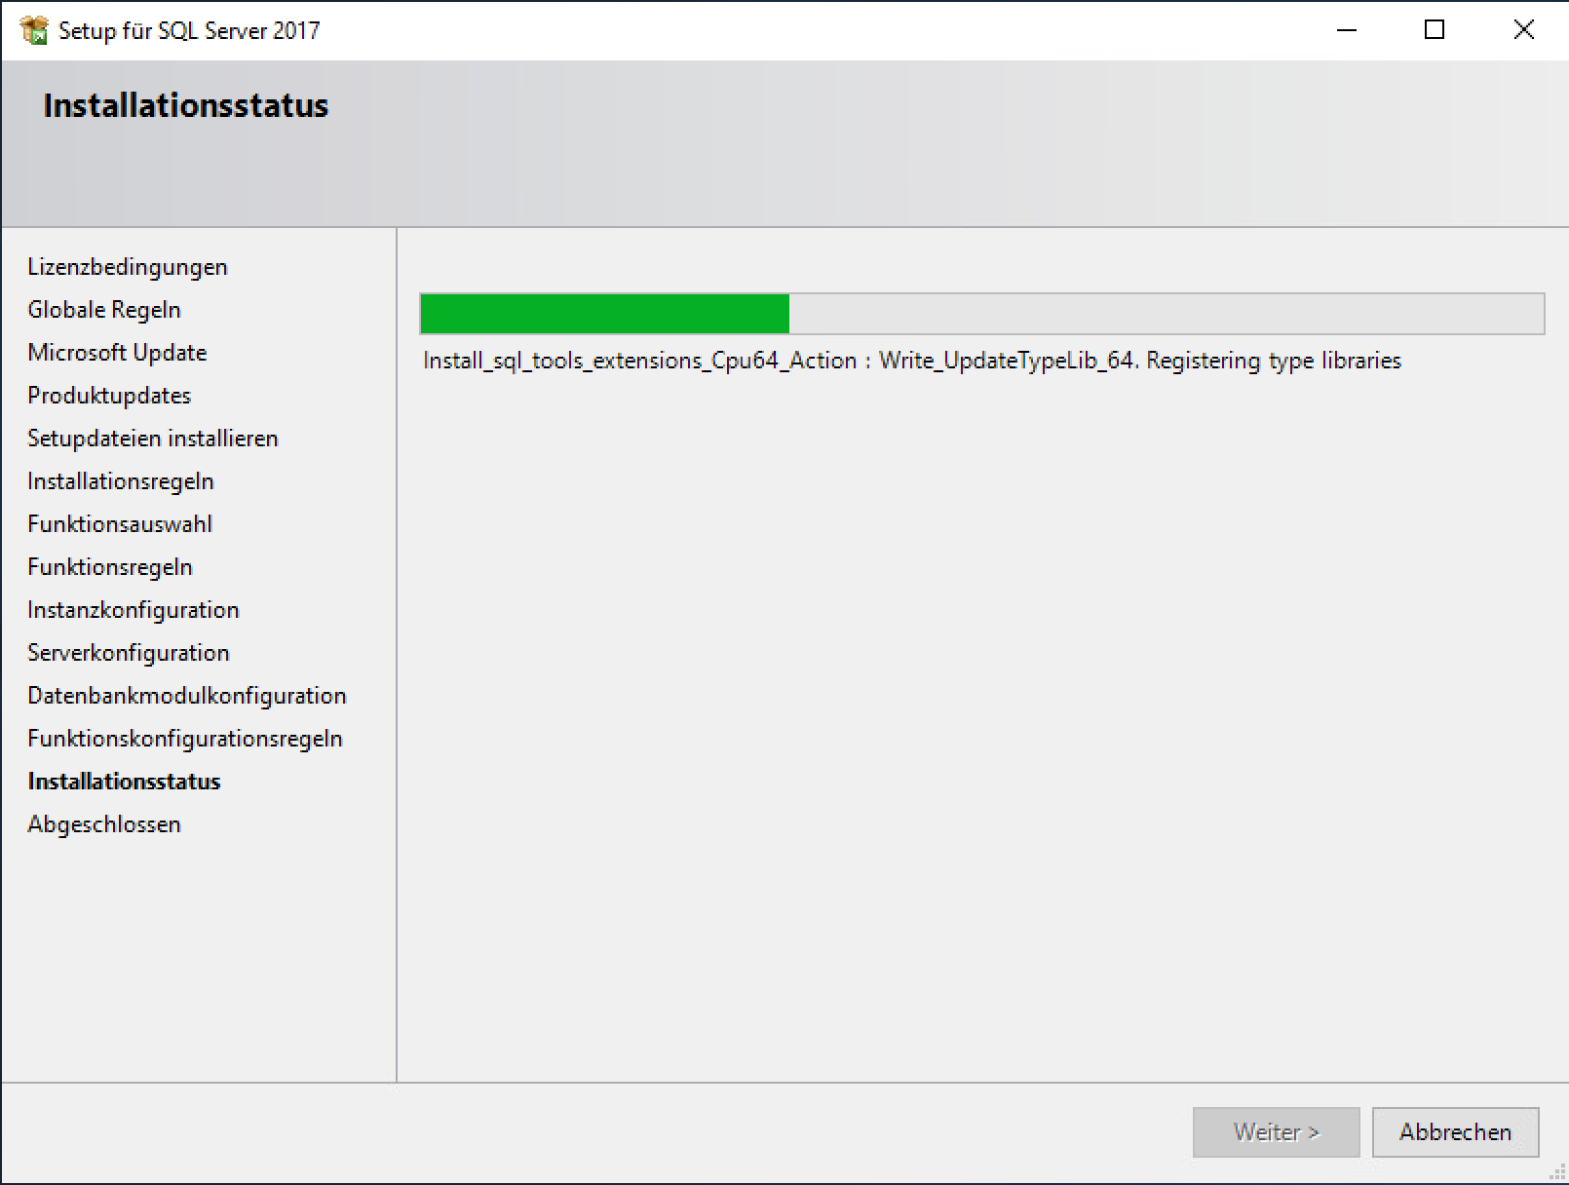Viewport: 1569px width, 1185px height.
Task: Open Datenbankmodulkonfiguration step
Action: click(x=187, y=696)
